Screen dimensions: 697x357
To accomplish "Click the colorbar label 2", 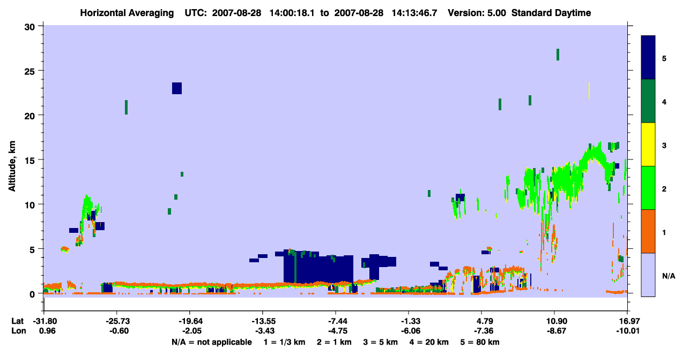I will click(664, 188).
